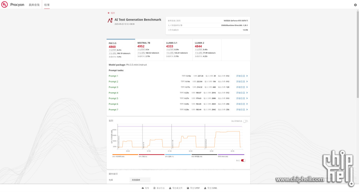Click the UL Procyon logo icon
Image resolution: width=359 pixels, height=192 pixels.
(4, 4)
